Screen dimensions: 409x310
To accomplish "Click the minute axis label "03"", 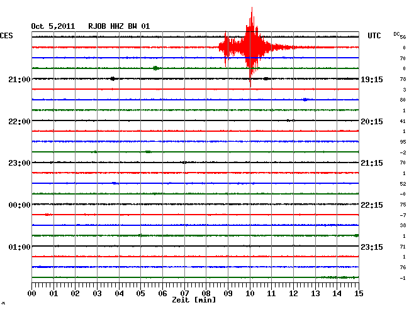I will tap(97, 293).
